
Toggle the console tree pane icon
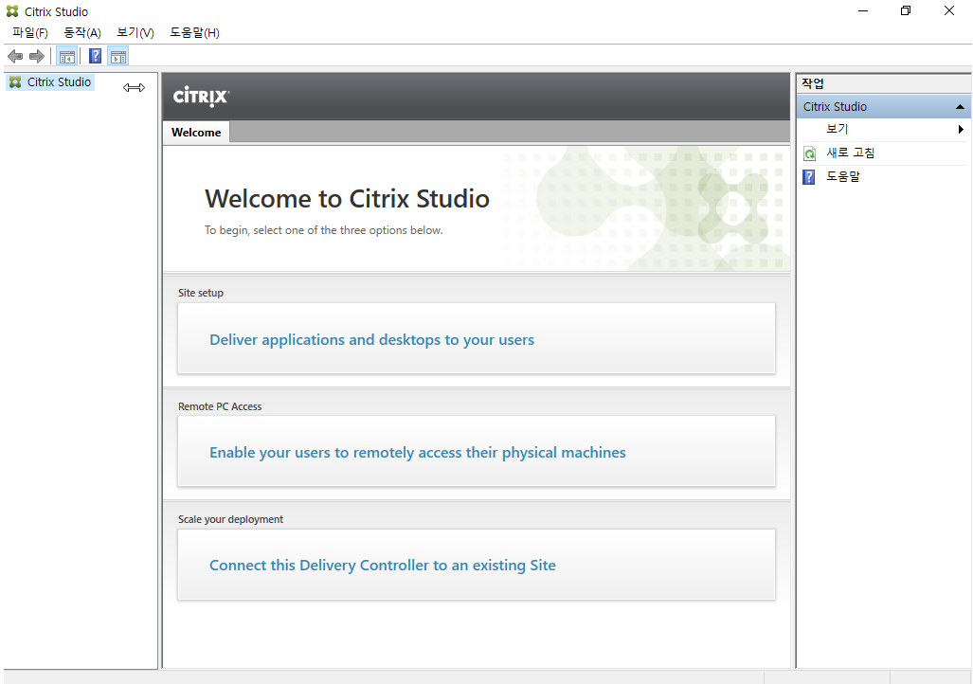coord(67,57)
